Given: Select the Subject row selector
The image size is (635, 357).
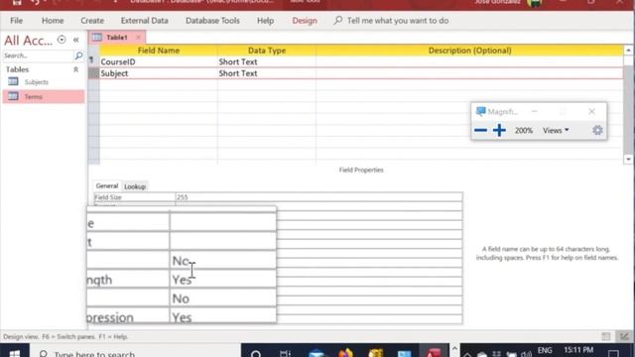Looking at the screenshot, I should click(93, 73).
